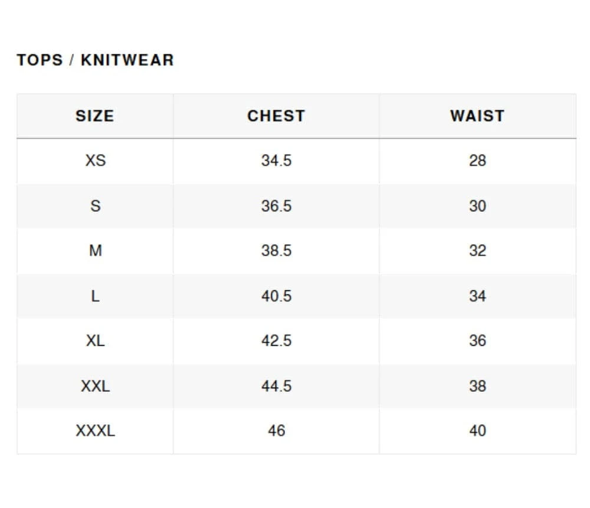590x508 pixels.
Task: Click chest measurement 38.5
Action: 276,251
